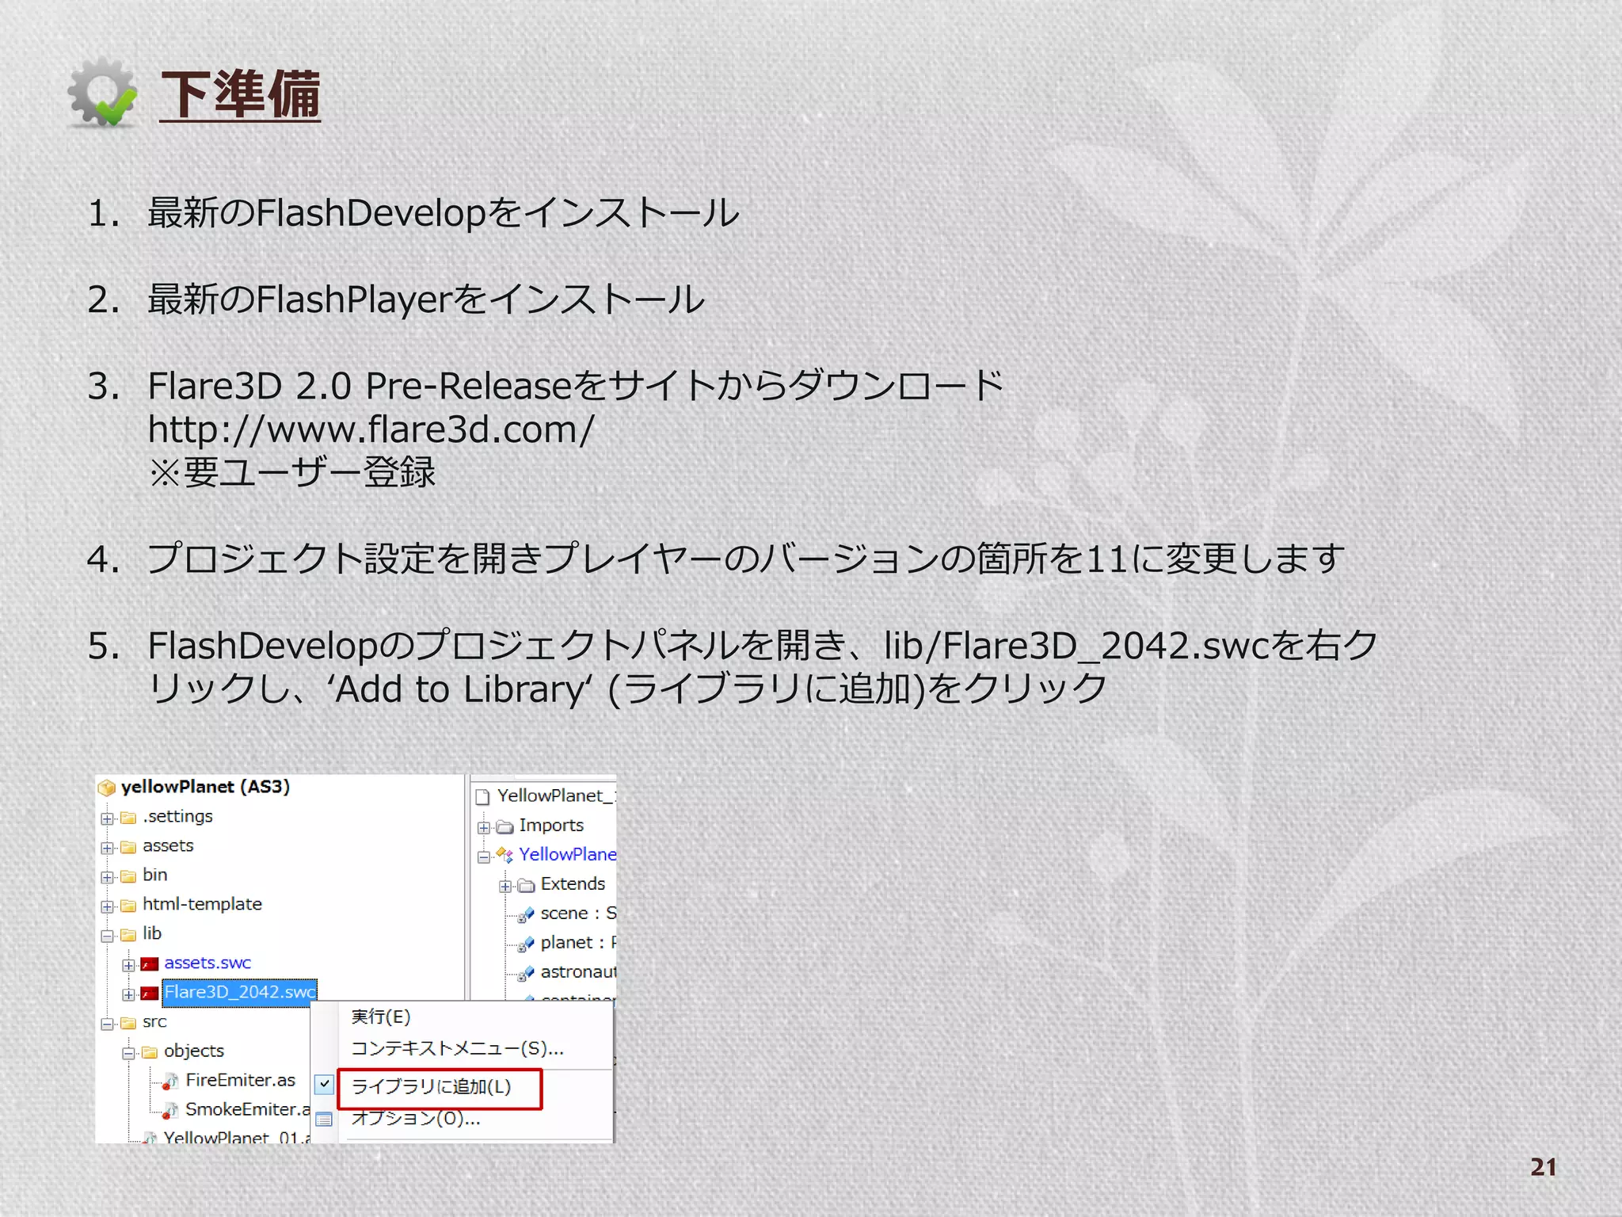The height and width of the screenshot is (1217, 1622).
Task: Select the html-template folder label
Action: point(202,904)
